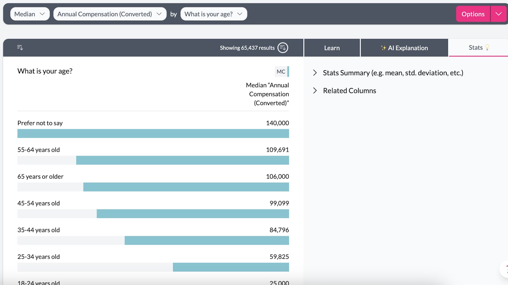
Task: Click the 35-44 years old bar
Action: (x=207, y=240)
